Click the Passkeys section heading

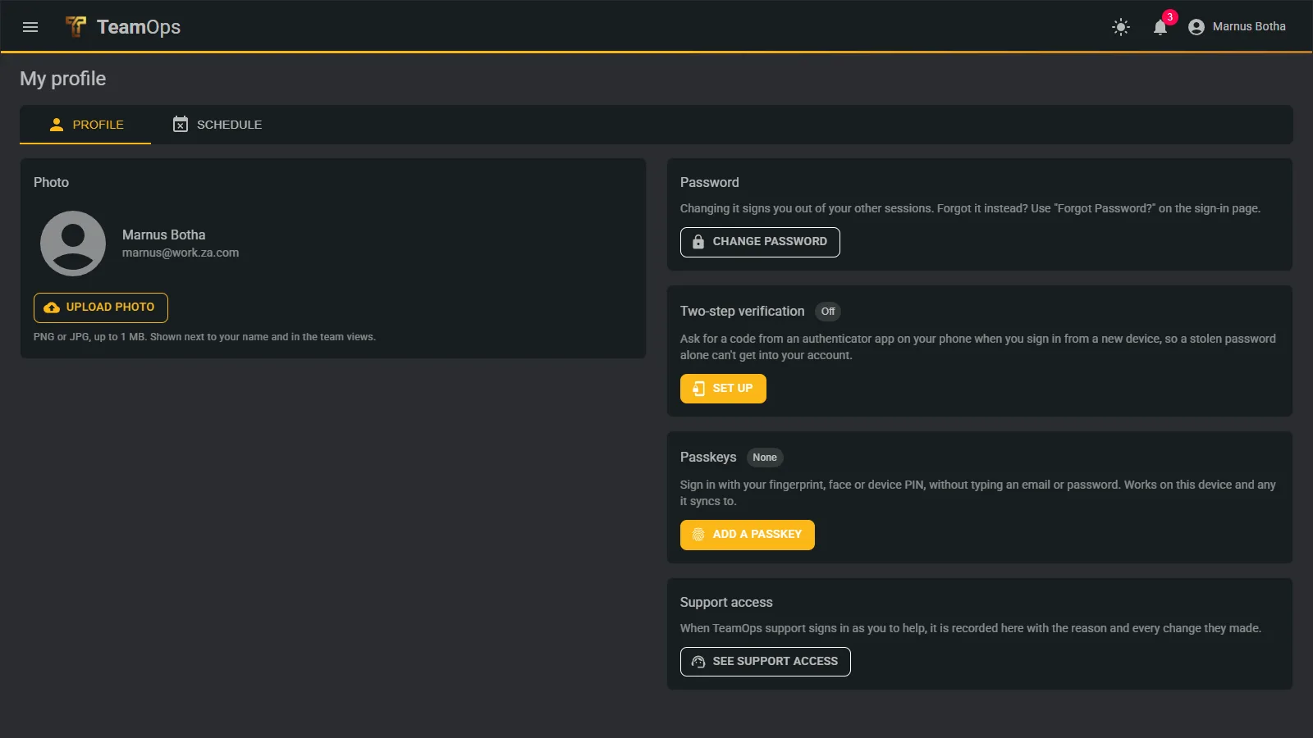tap(708, 458)
